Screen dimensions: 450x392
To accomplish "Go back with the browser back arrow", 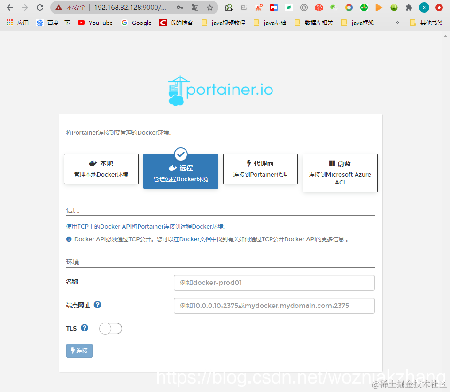I will point(10,8).
